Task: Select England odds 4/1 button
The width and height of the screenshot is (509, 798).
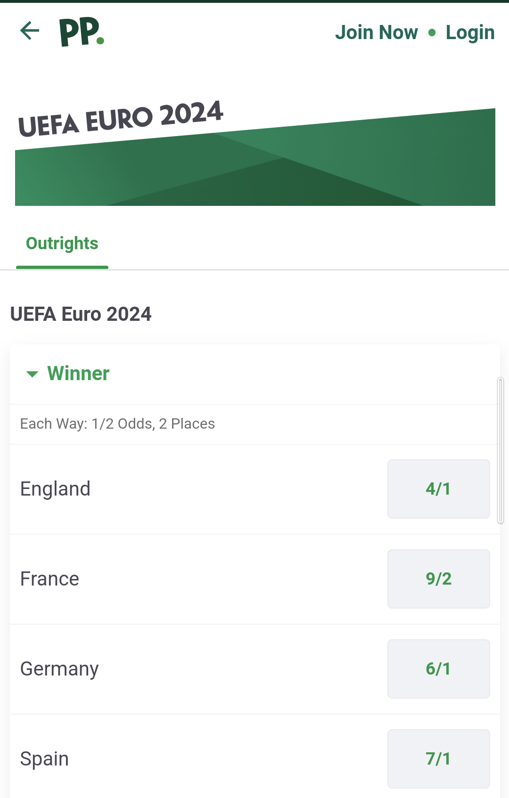Action: 439,489
